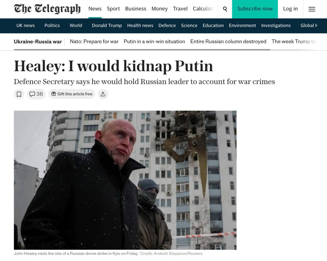The height and width of the screenshot is (261, 327).
Task: Open the hamburger menu icon
Action: tap(312, 9)
